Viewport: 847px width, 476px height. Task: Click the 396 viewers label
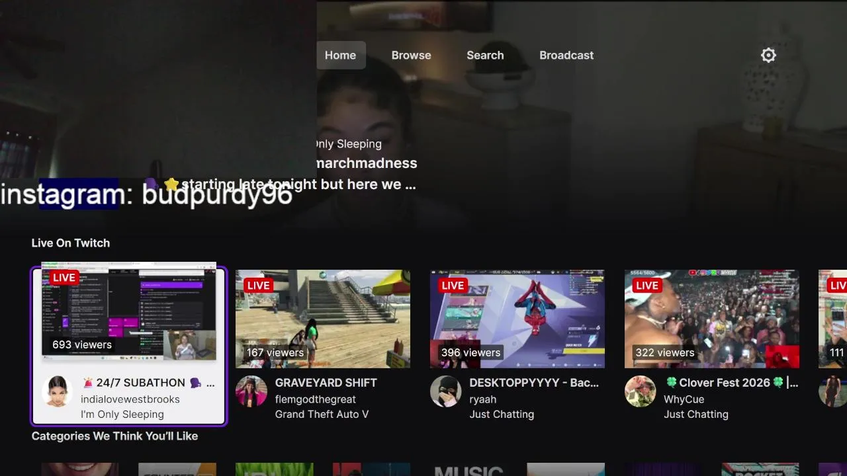471,352
